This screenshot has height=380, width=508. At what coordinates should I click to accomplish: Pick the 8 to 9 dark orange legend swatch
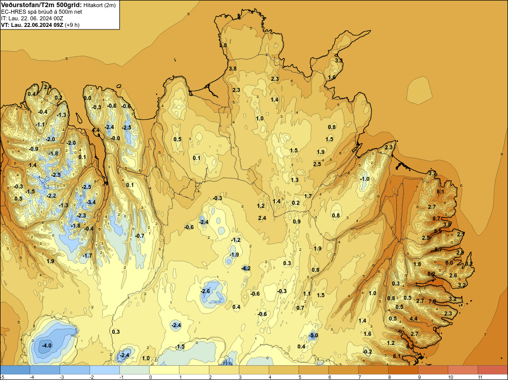coord(403,370)
